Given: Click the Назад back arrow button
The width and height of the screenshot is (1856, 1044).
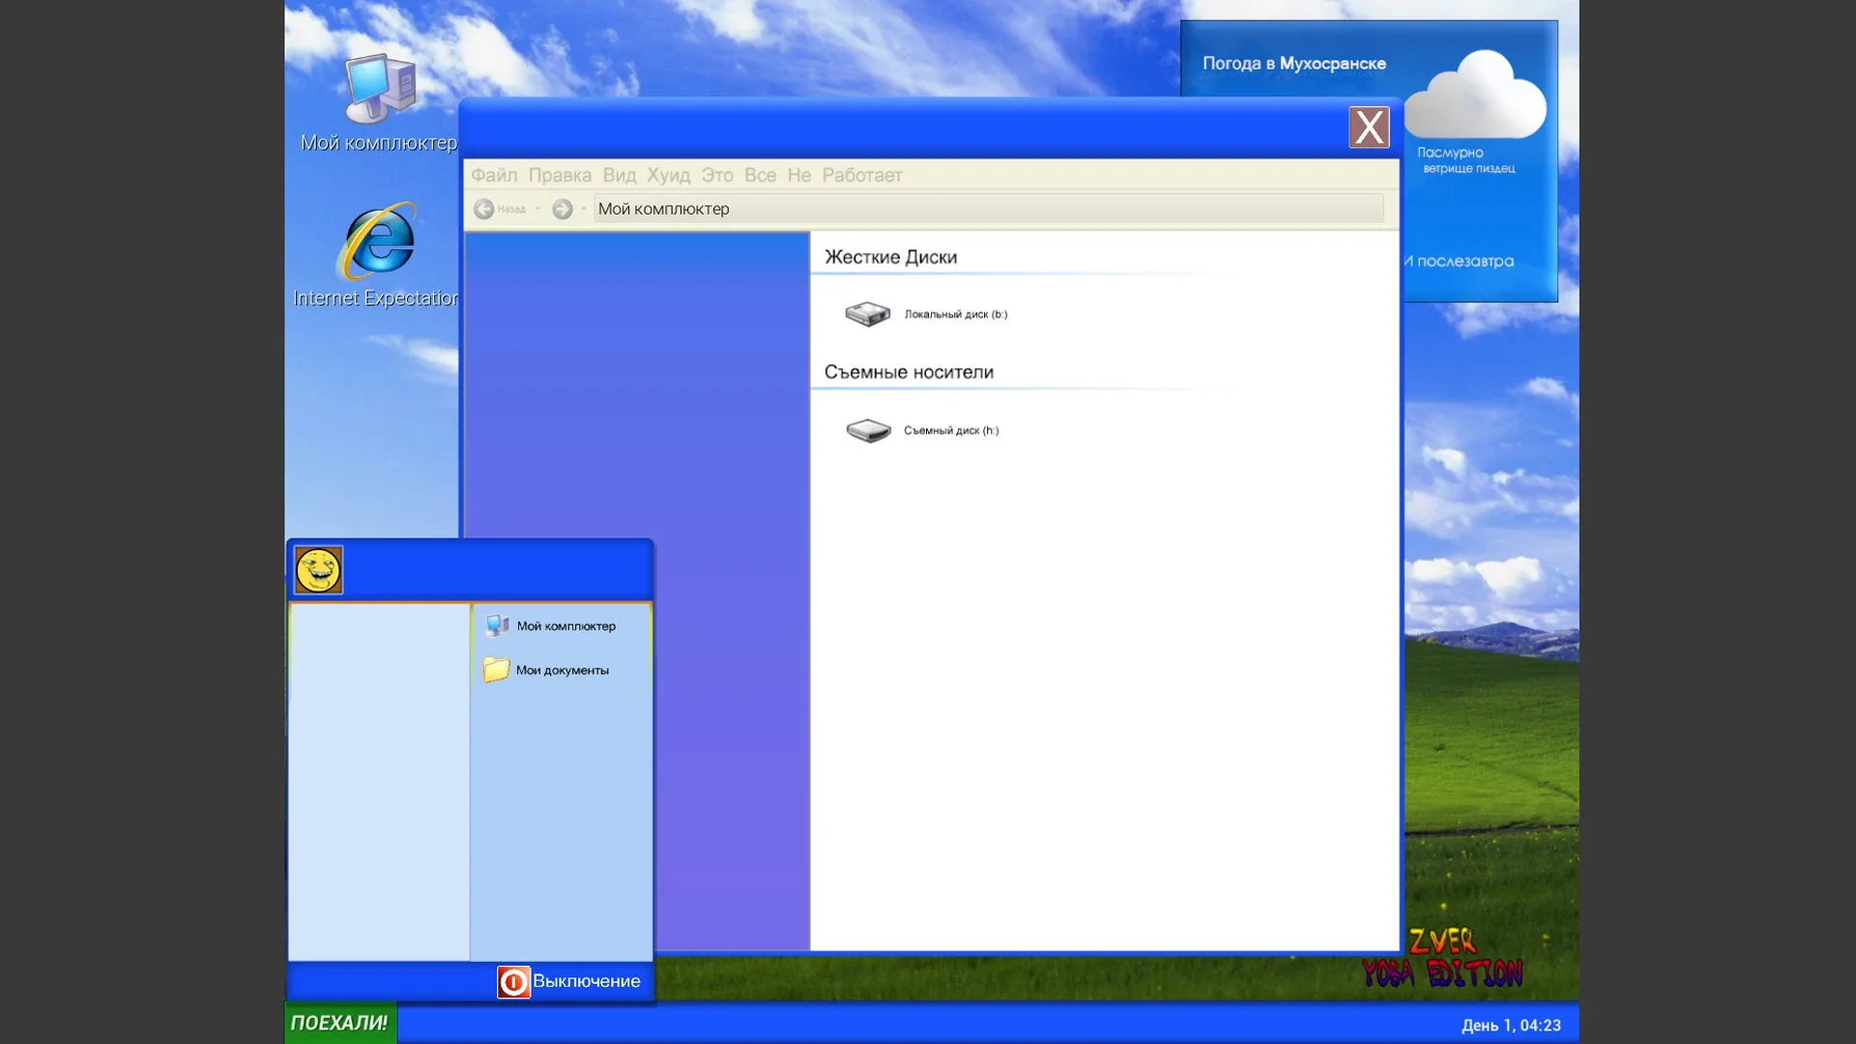Looking at the screenshot, I should (484, 209).
